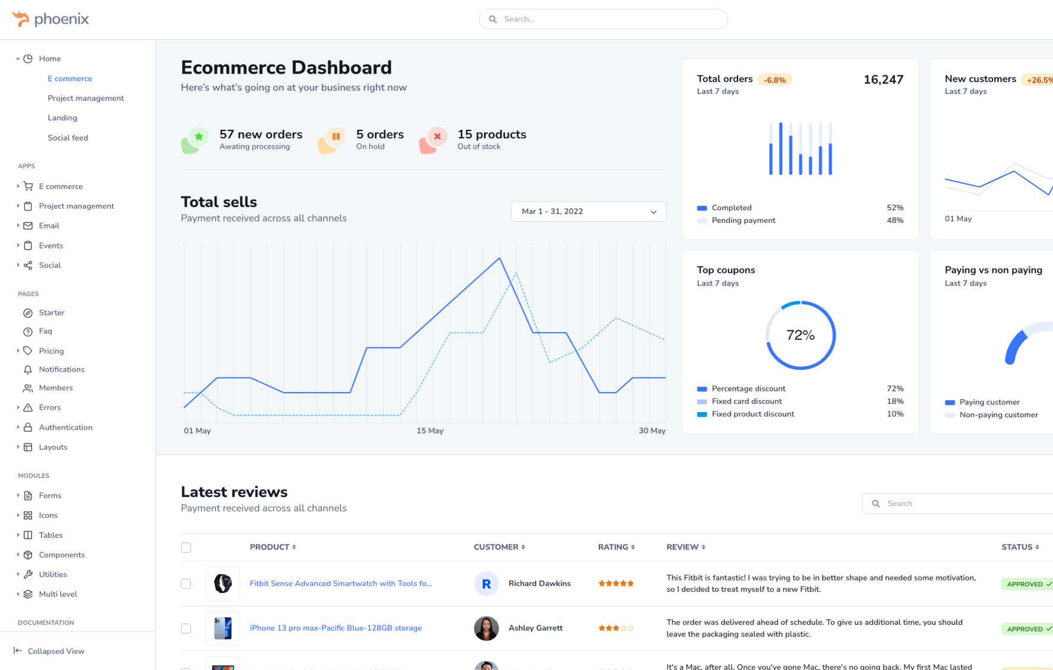Screen dimensions: 1053x670
Task: Click the Authentication lock icon
Action: tap(28, 427)
